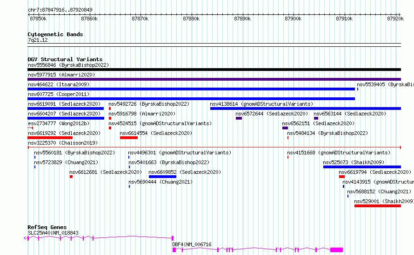The image size is (414, 255).
Task: Select the nsv5977915 purple variant bar
Action: [214, 79]
